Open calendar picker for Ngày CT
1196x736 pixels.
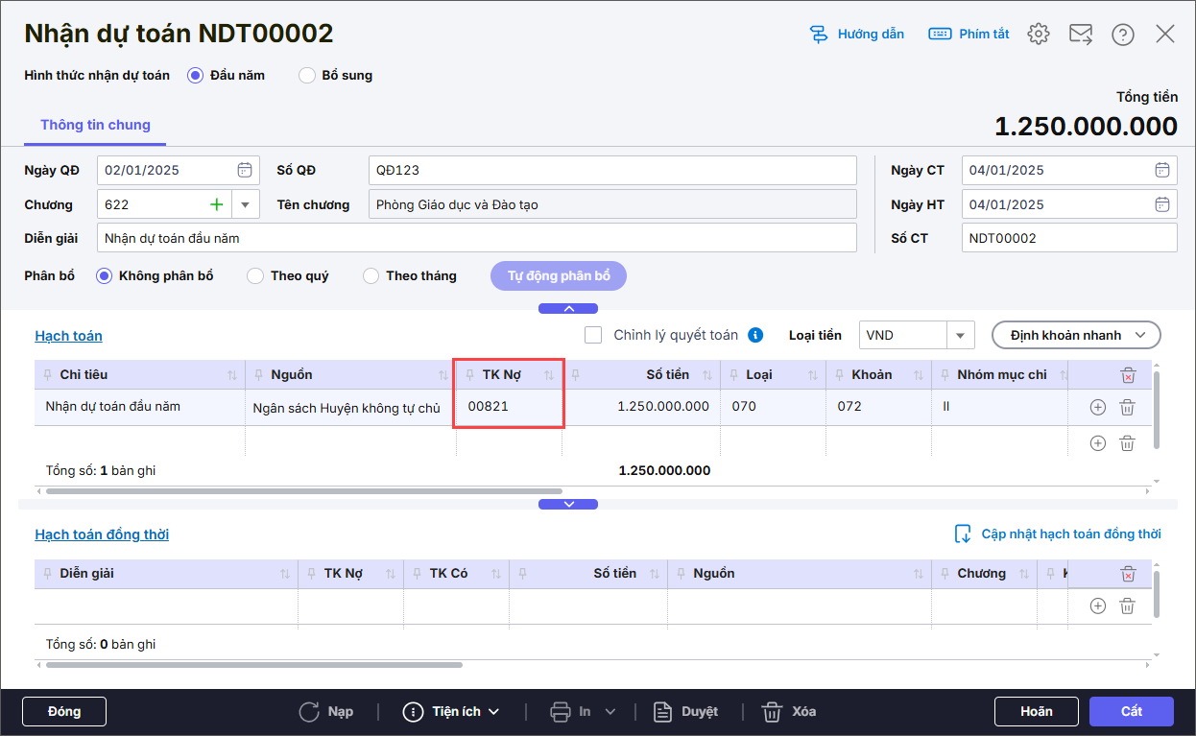[x=1162, y=170]
